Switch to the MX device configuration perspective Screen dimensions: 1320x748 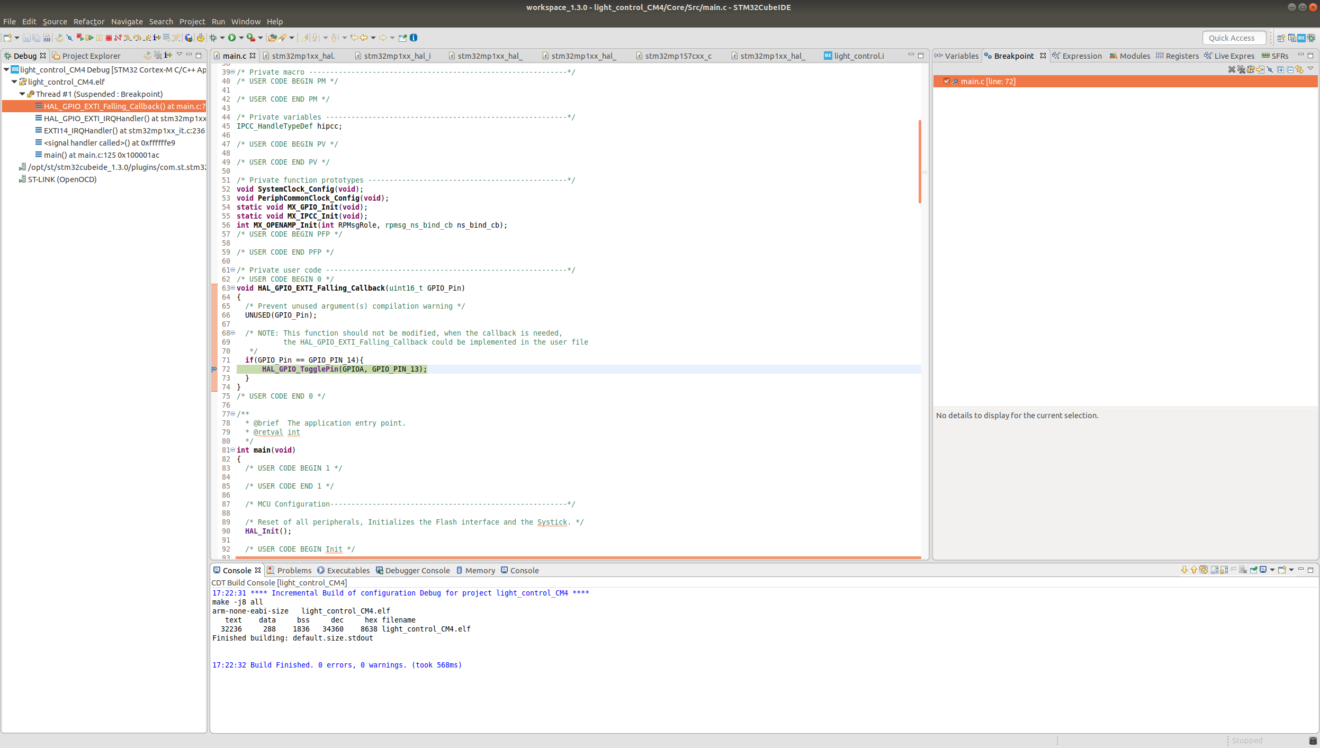tap(1301, 38)
